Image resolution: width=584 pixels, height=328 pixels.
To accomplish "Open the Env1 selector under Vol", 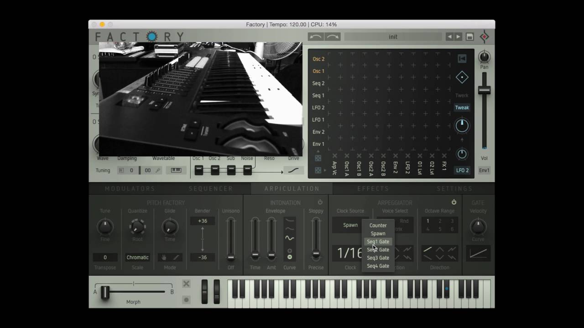I will (x=484, y=170).
